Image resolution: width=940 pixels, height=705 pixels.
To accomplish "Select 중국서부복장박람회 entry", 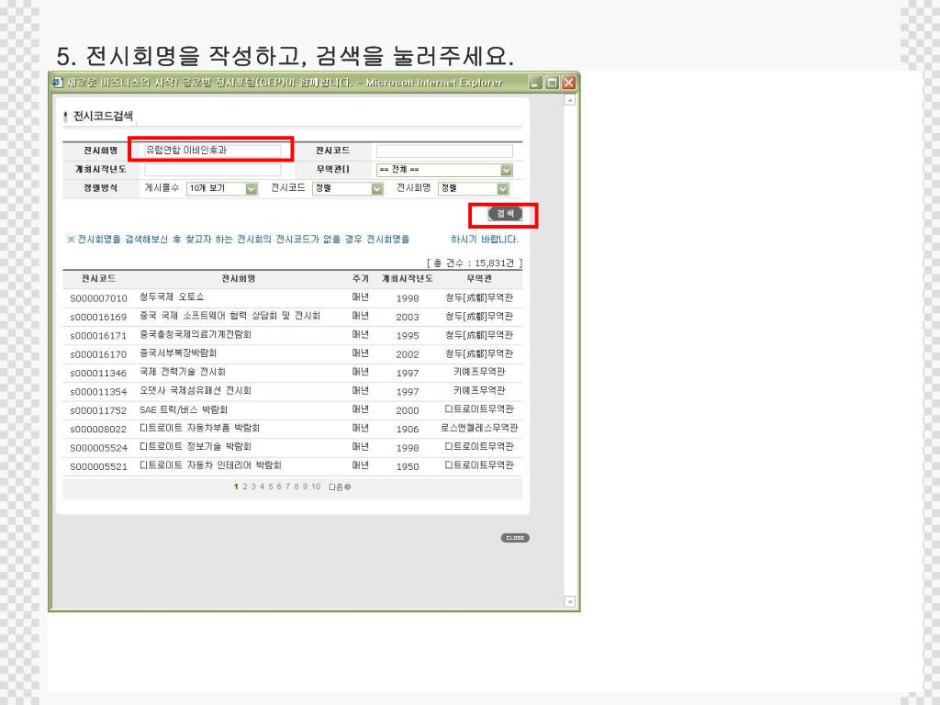I will point(178,353).
